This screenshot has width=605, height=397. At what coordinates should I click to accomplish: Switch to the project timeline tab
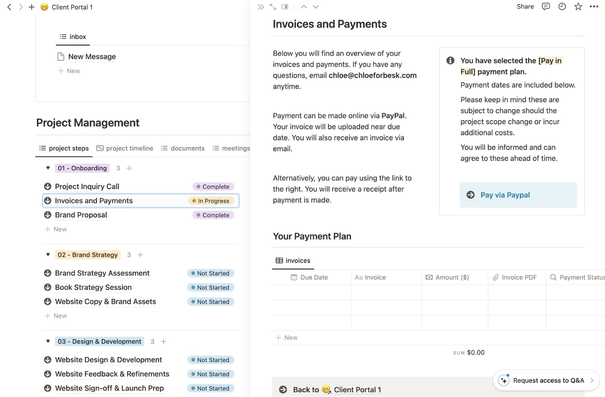125,148
